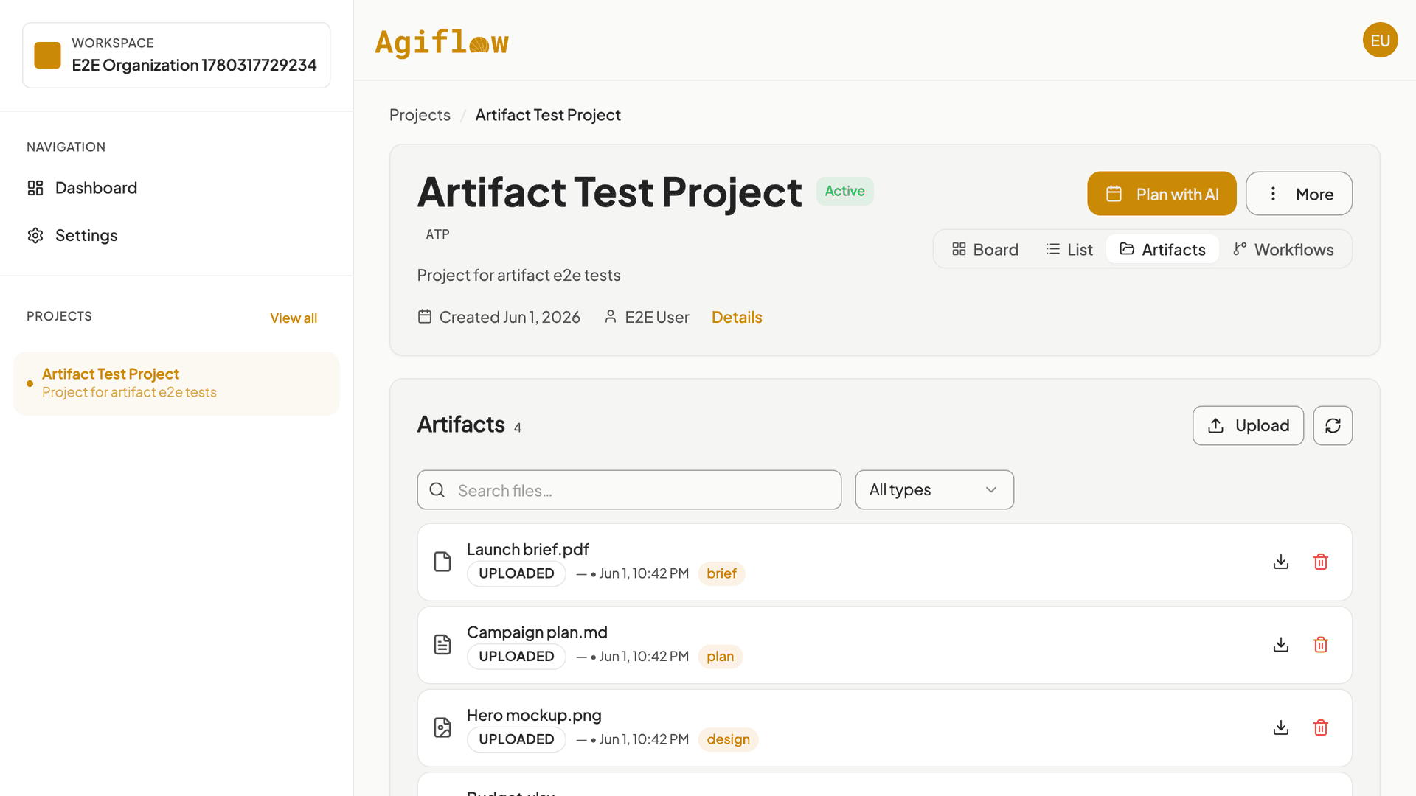The height and width of the screenshot is (796, 1416).
Task: Focus the Search files input
Action: 629,490
